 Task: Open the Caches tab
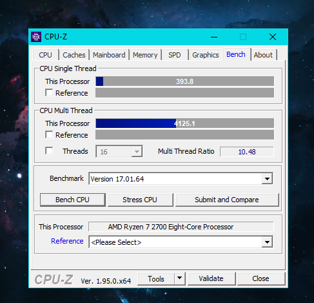click(x=74, y=55)
